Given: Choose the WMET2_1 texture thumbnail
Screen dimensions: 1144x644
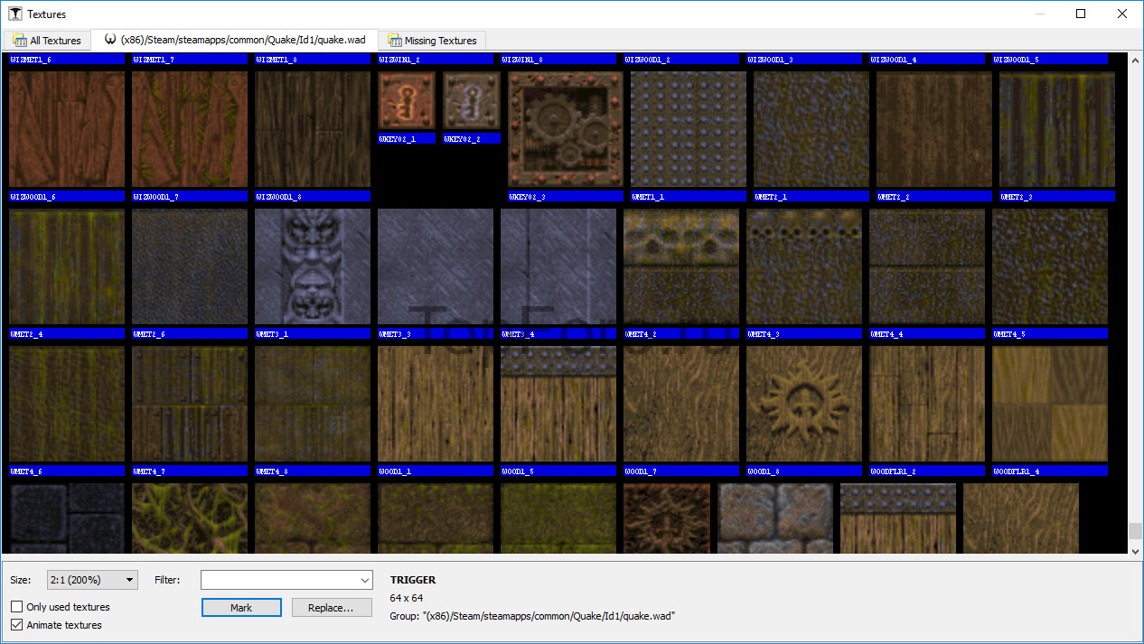Looking at the screenshot, I should [811, 129].
